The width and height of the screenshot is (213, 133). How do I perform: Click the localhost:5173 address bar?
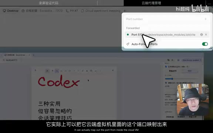tap(12, 60)
